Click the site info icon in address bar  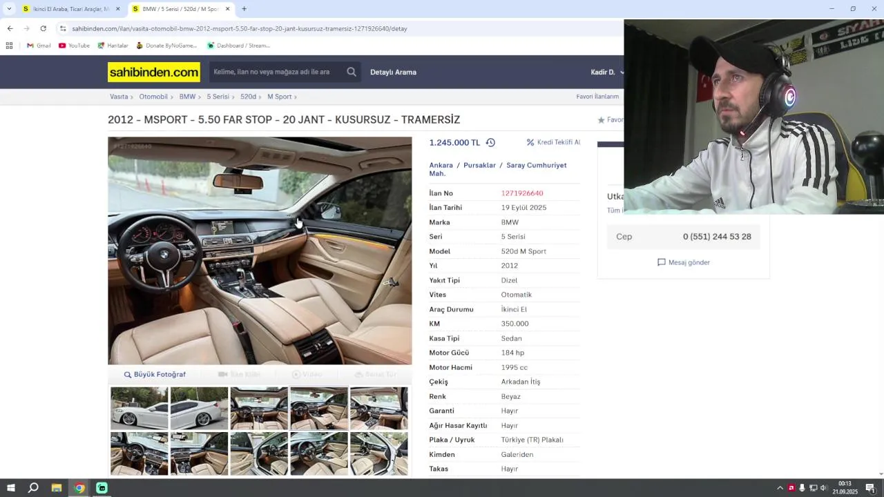pos(63,28)
